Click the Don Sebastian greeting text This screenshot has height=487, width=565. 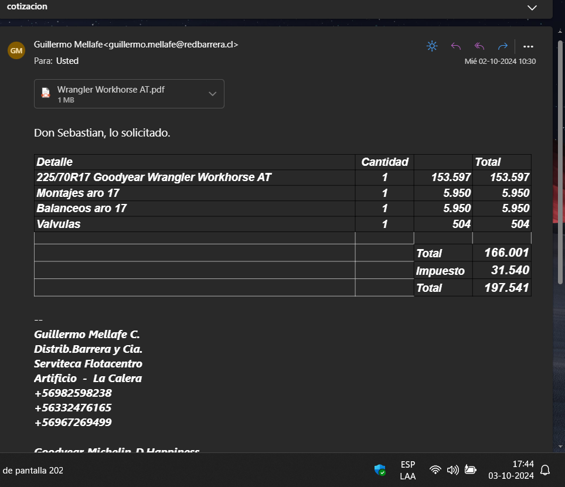[x=102, y=133]
